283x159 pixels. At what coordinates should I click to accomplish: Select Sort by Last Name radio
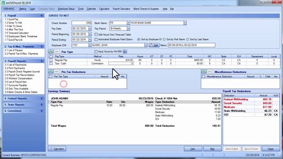pyautogui.click(x=187, y=39)
